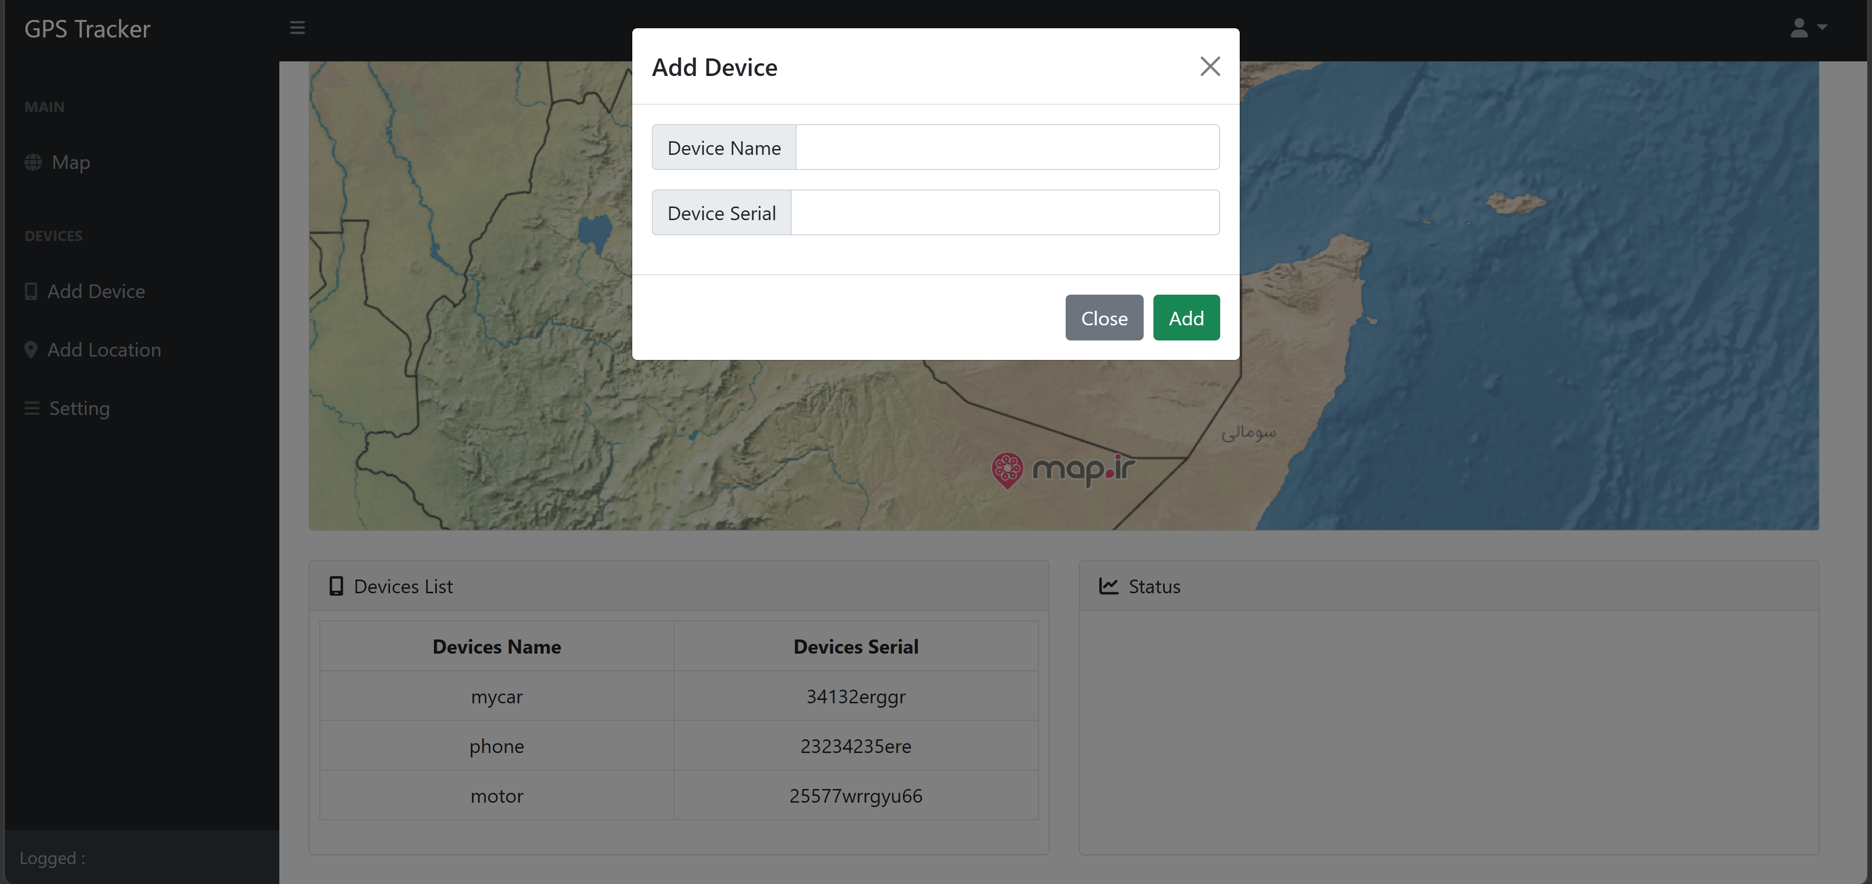
Task: Open the user account dropdown
Action: [1808, 28]
